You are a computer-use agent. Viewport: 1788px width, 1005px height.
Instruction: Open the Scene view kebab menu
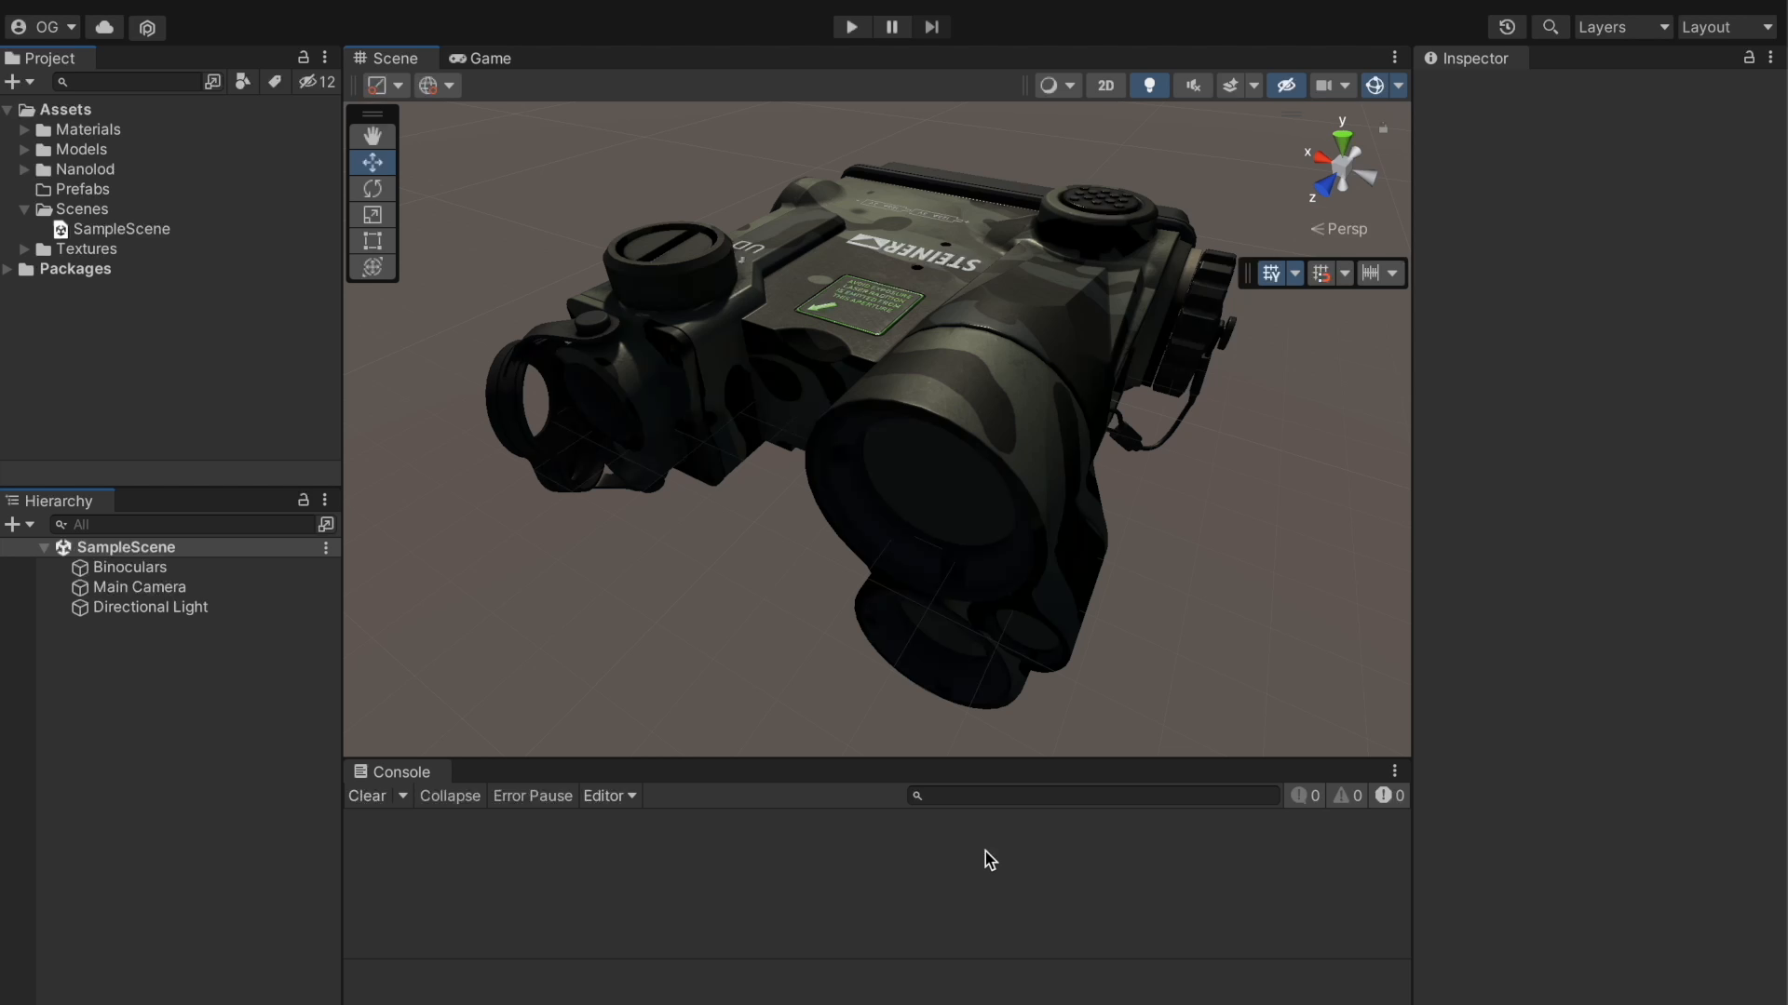[x=1394, y=58]
